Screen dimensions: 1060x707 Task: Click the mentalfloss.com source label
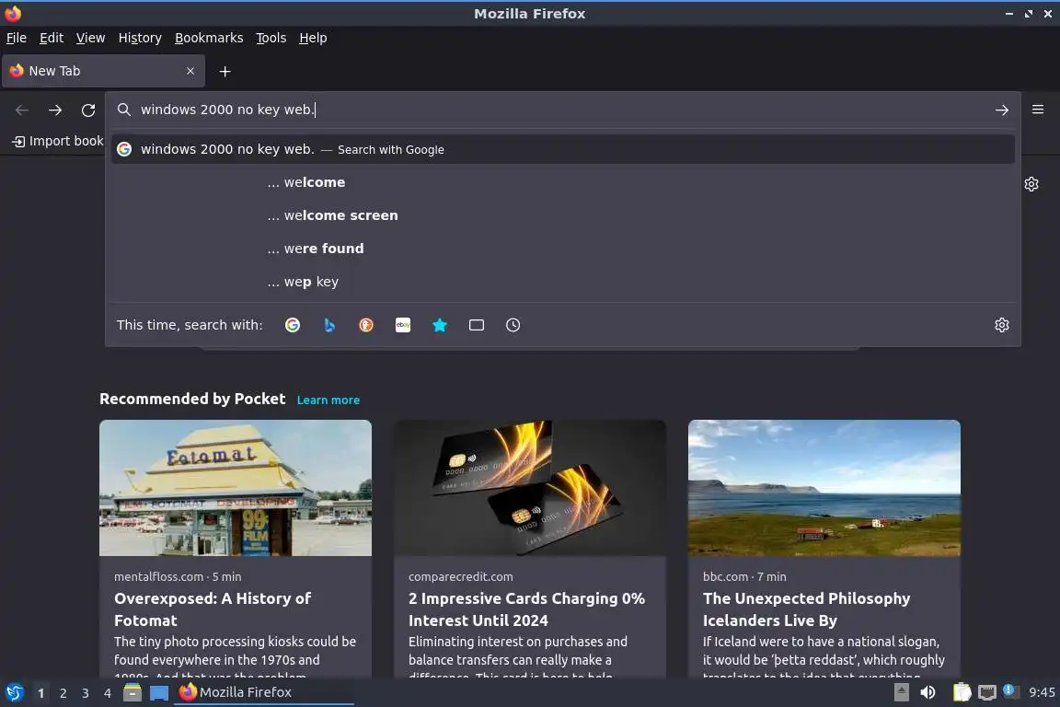pyautogui.click(x=158, y=576)
